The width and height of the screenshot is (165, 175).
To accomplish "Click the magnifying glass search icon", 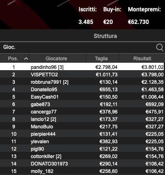I will point(160,47).
